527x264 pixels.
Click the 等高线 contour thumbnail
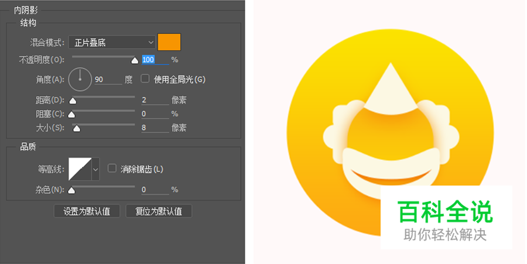pyautogui.click(x=80, y=169)
